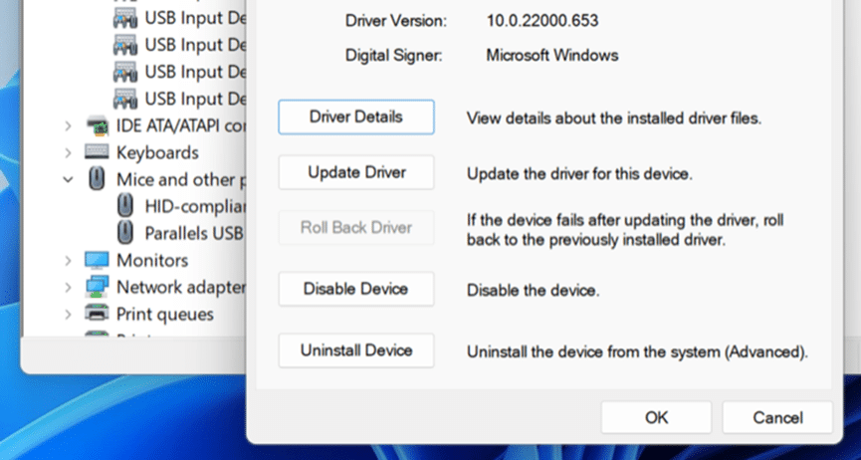Confirm the dialog with OK

(656, 417)
